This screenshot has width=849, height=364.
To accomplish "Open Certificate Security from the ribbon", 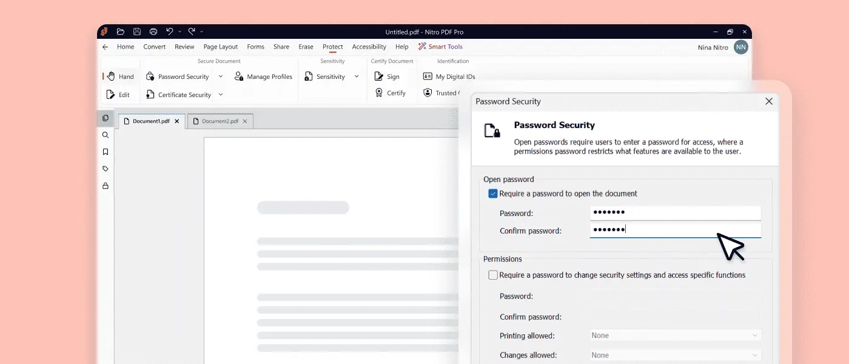I will [179, 95].
